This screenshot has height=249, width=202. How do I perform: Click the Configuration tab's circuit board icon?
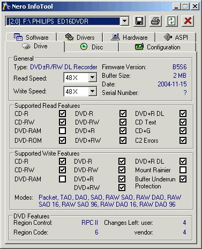click(x=139, y=47)
